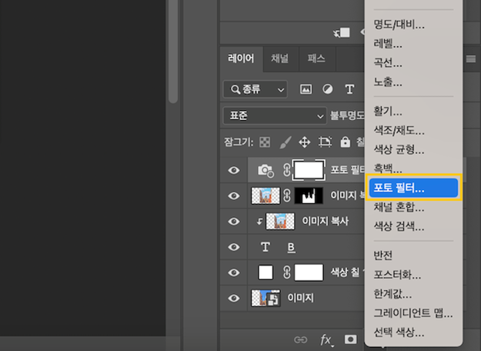This screenshot has height=351, width=481.
Task: Select 색상 검색... option
Action: coord(399,226)
